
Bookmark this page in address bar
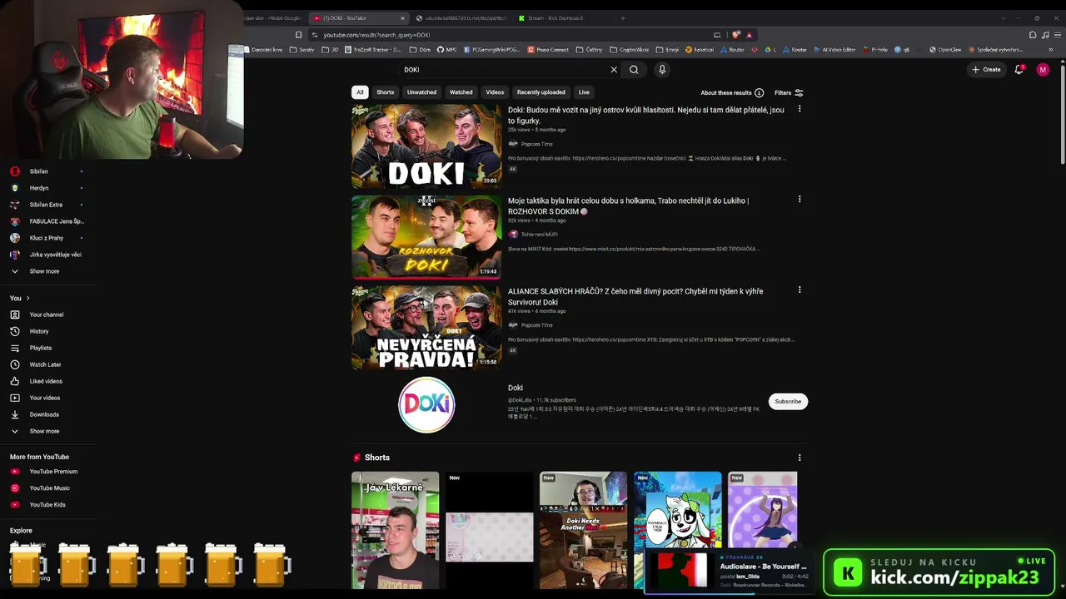(298, 35)
